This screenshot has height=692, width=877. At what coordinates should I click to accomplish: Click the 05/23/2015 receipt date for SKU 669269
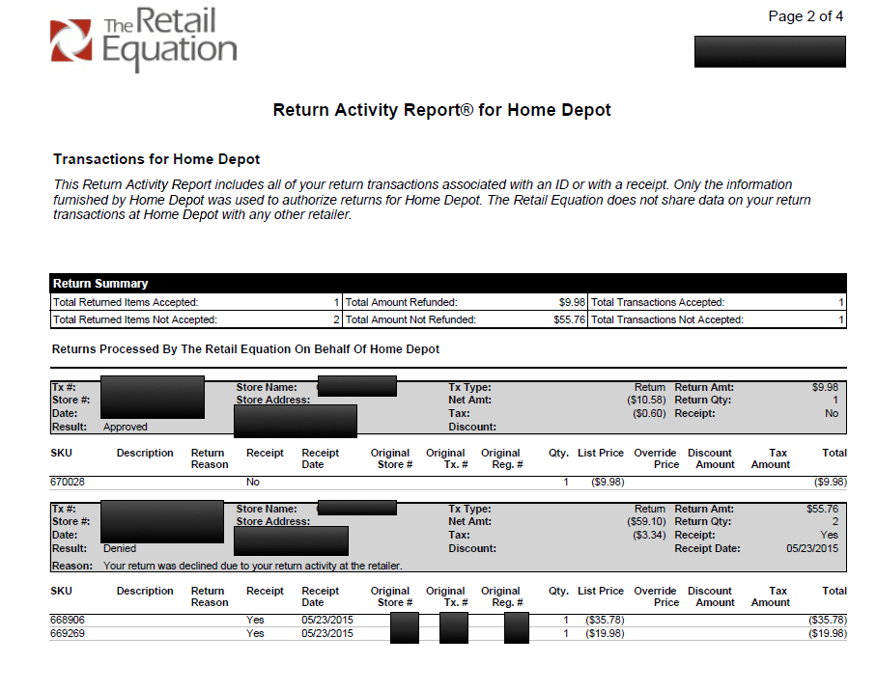coord(327,633)
